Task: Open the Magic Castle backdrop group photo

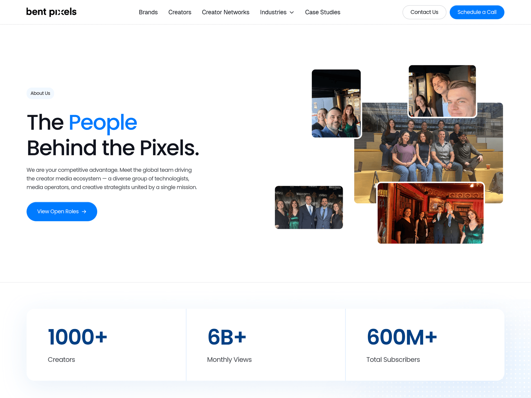Action: [x=309, y=207]
